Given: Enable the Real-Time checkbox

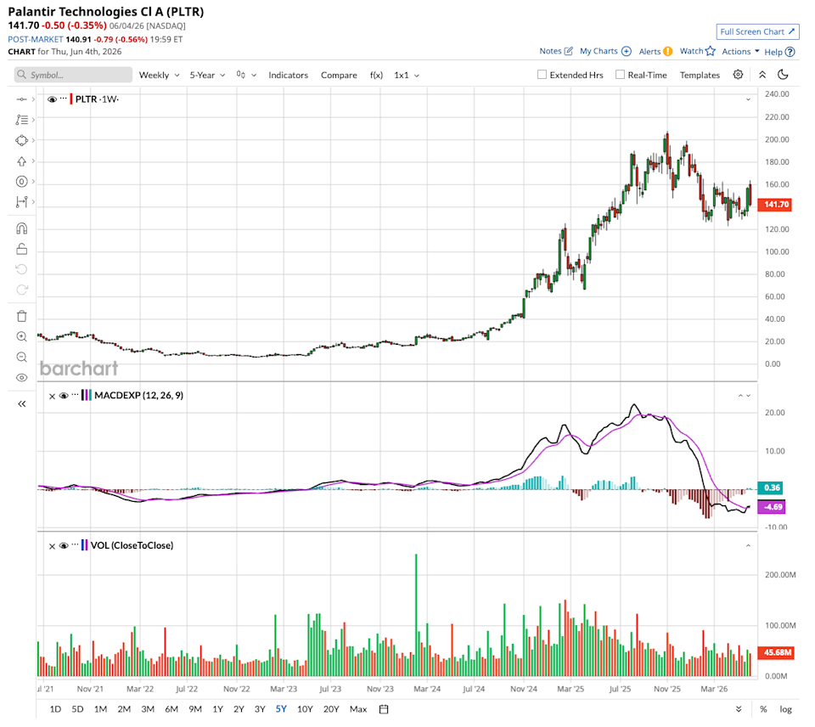Looking at the screenshot, I should [620, 75].
